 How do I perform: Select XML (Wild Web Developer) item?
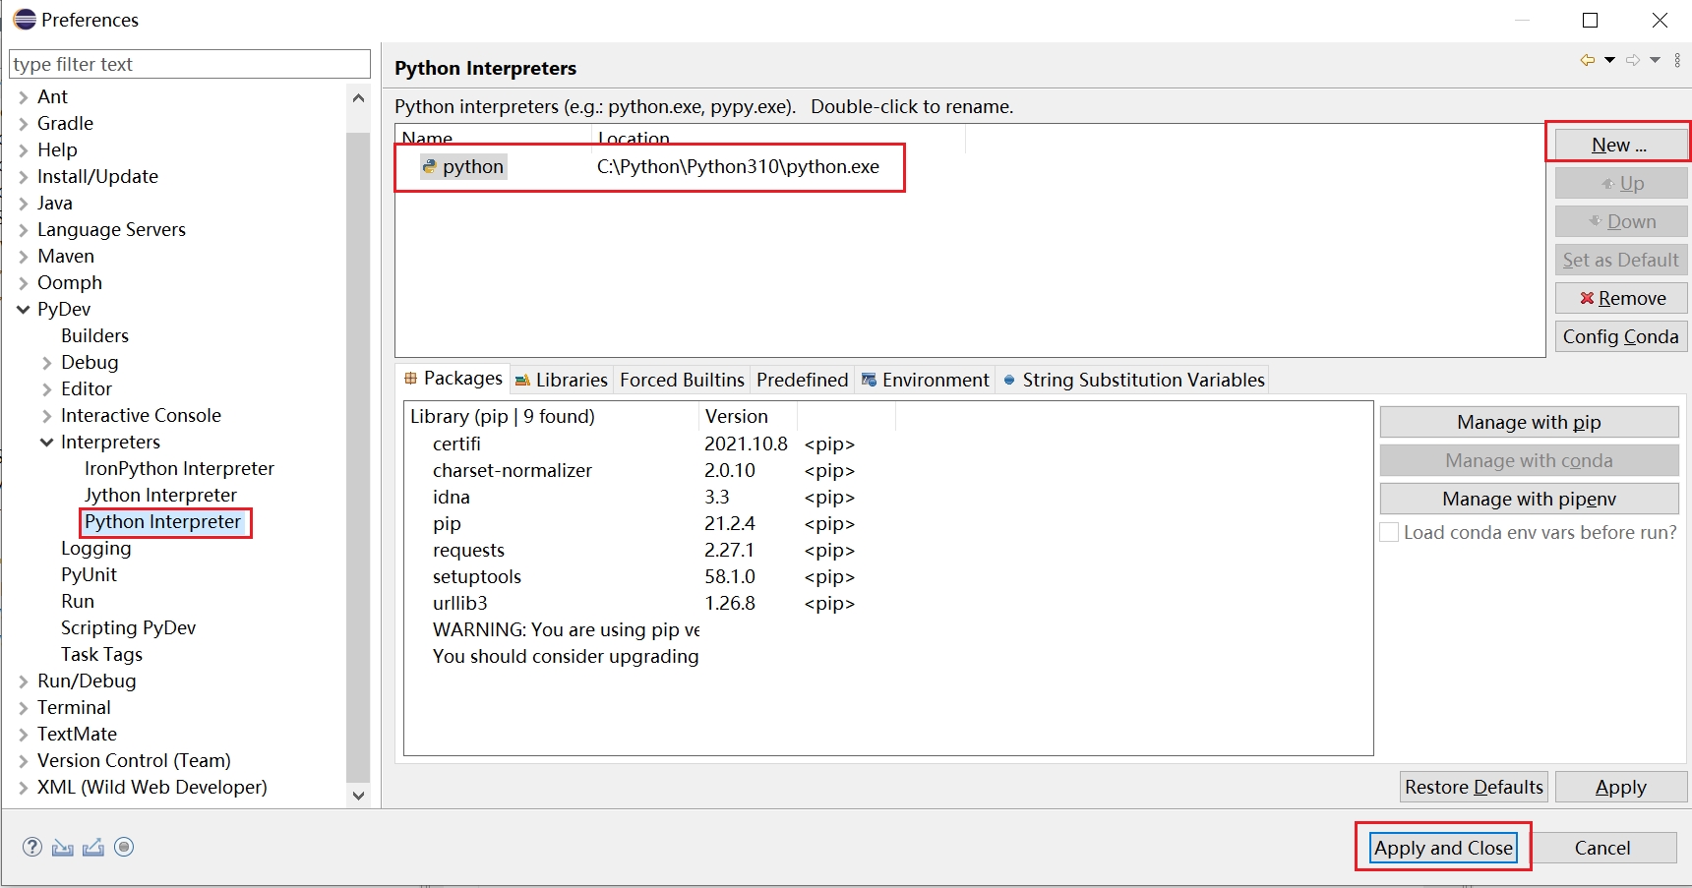pyautogui.click(x=151, y=788)
